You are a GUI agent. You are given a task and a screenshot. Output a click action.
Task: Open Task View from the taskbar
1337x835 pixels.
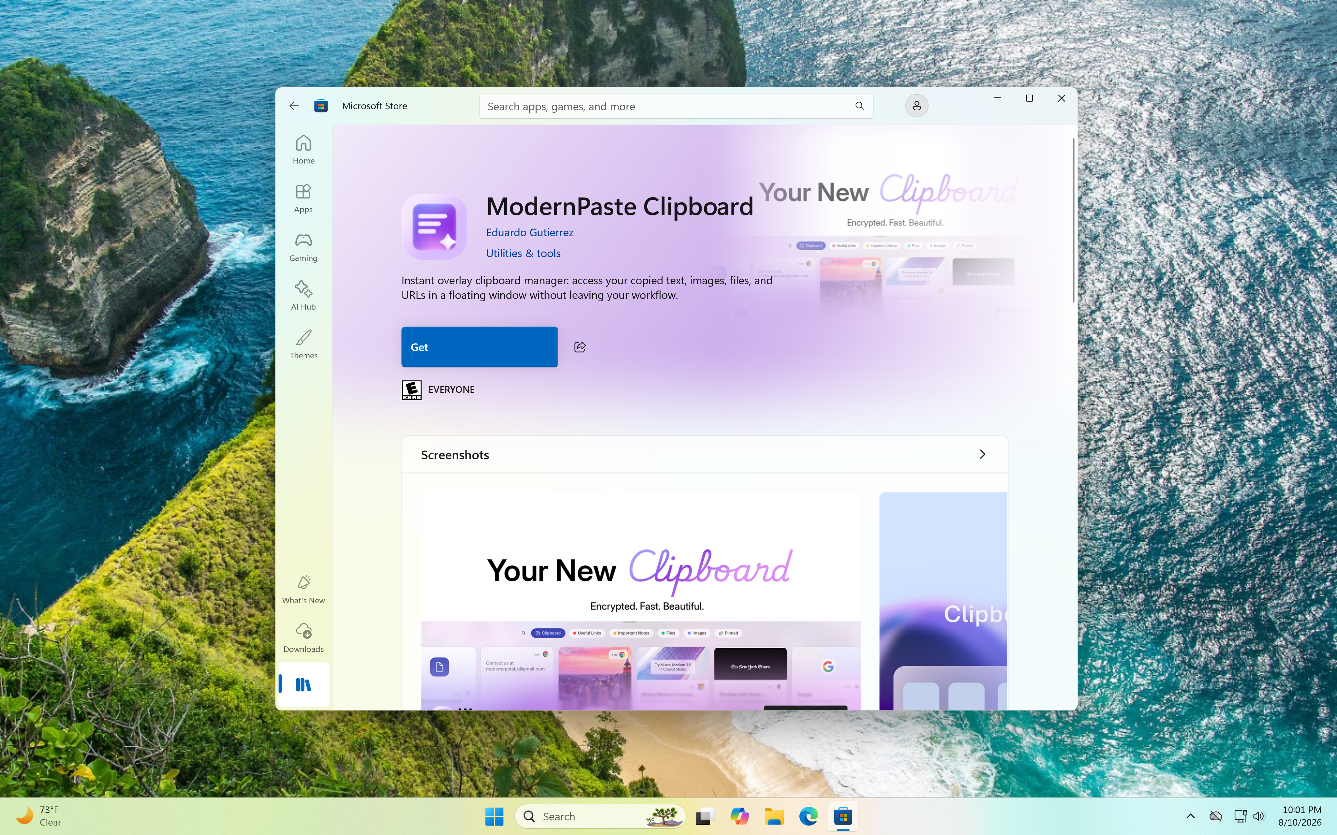[705, 816]
